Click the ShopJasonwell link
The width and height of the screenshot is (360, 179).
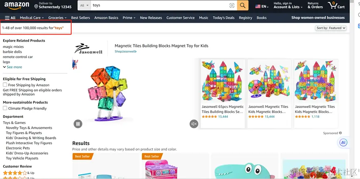coord(125,51)
